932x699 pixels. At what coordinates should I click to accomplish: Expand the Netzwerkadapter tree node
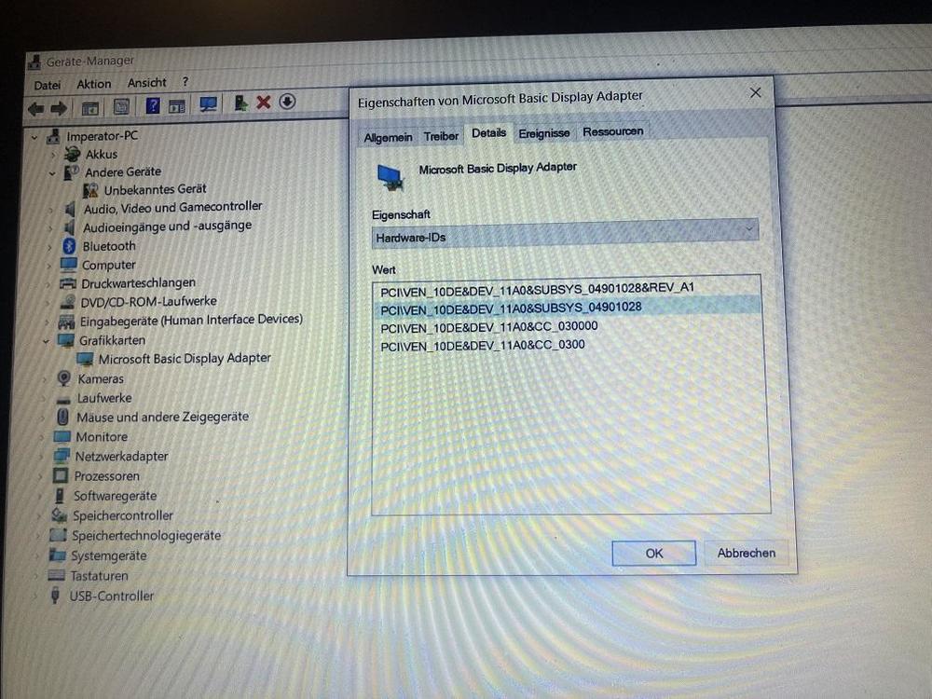40,458
